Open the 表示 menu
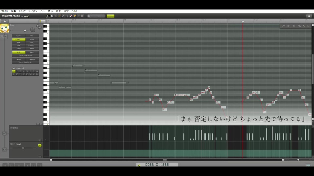This screenshot has height=176, width=314. pyautogui.click(x=50, y=11)
